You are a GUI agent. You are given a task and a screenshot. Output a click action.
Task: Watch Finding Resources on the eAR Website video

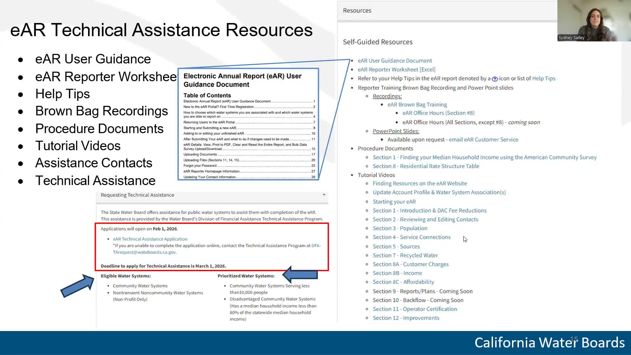pos(419,183)
